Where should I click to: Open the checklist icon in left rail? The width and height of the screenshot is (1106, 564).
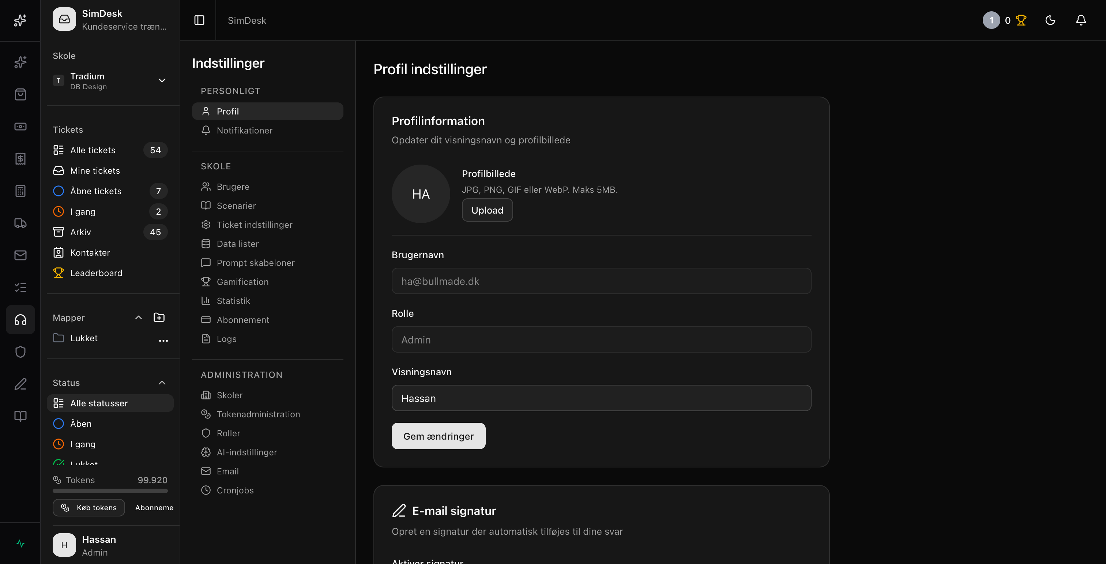click(20, 287)
